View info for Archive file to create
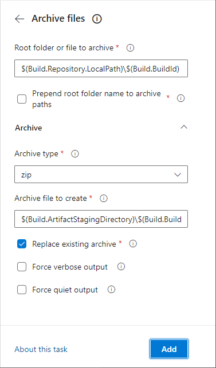This screenshot has height=368, width=216. pos(104,199)
